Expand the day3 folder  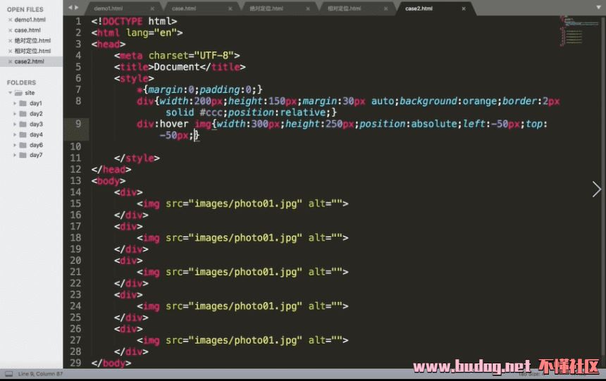click(x=15, y=124)
